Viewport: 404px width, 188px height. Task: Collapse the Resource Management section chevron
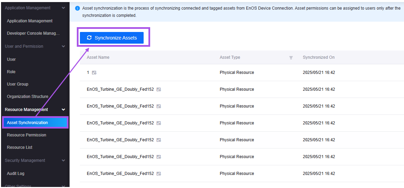[63, 110]
